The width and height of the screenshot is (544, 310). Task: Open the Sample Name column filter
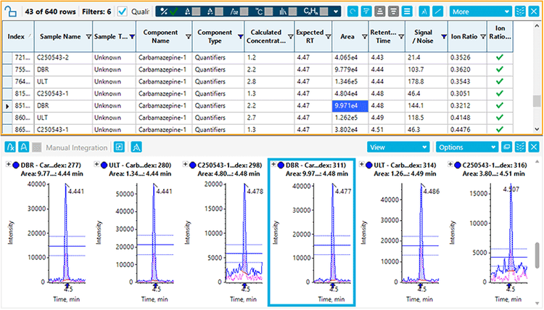coord(88,36)
